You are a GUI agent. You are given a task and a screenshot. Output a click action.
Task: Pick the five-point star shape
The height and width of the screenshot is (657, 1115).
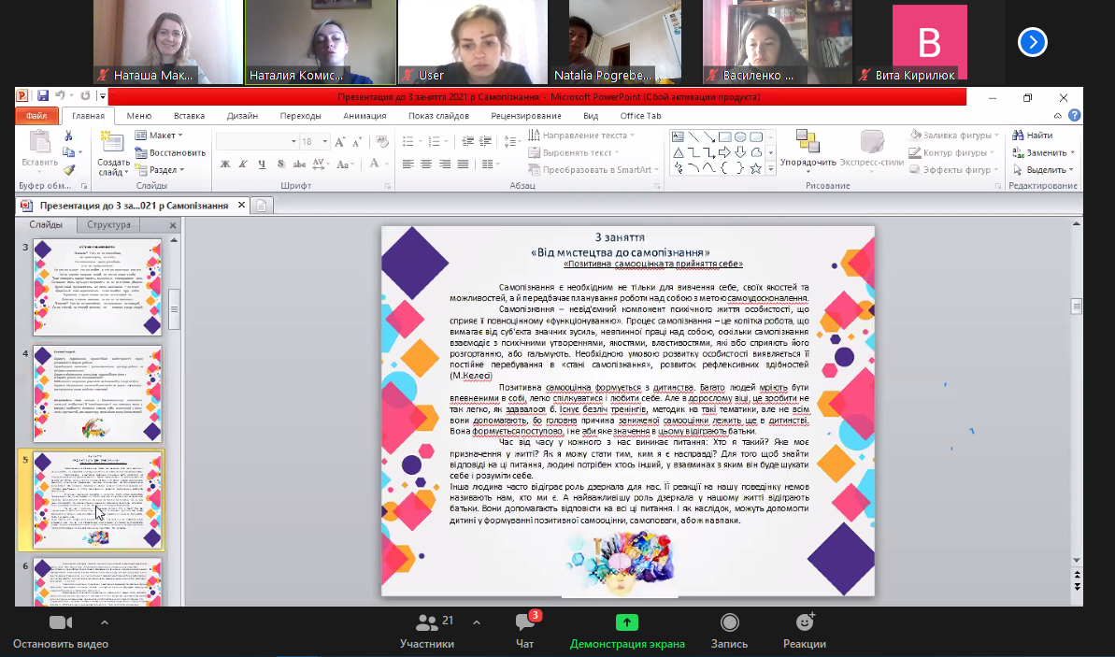755,168
